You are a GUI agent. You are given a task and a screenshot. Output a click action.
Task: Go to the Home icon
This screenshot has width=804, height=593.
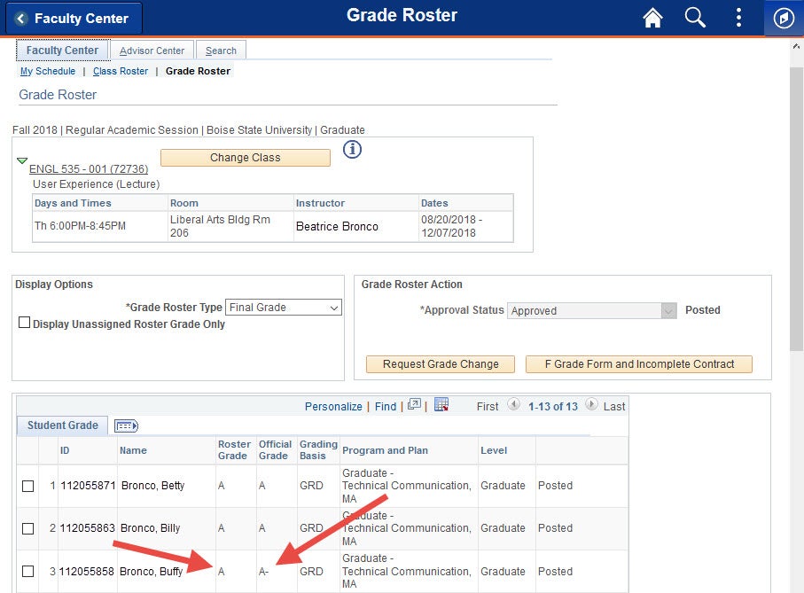point(652,18)
